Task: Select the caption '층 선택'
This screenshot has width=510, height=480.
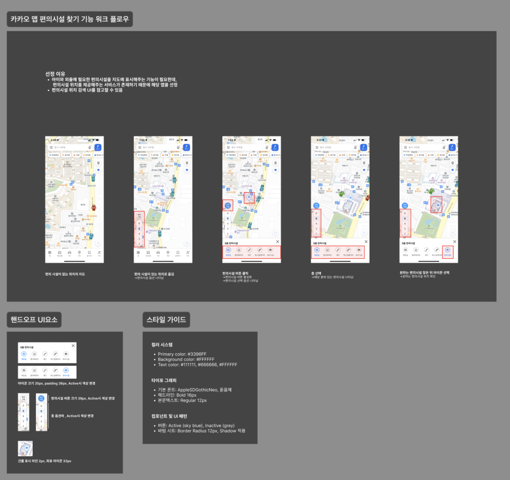Action: point(316,274)
